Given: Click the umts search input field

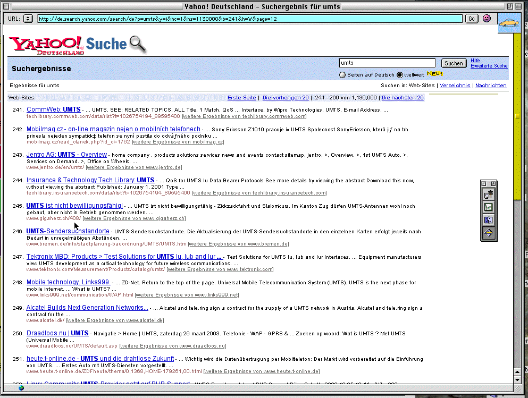Looking at the screenshot, I should [387, 63].
